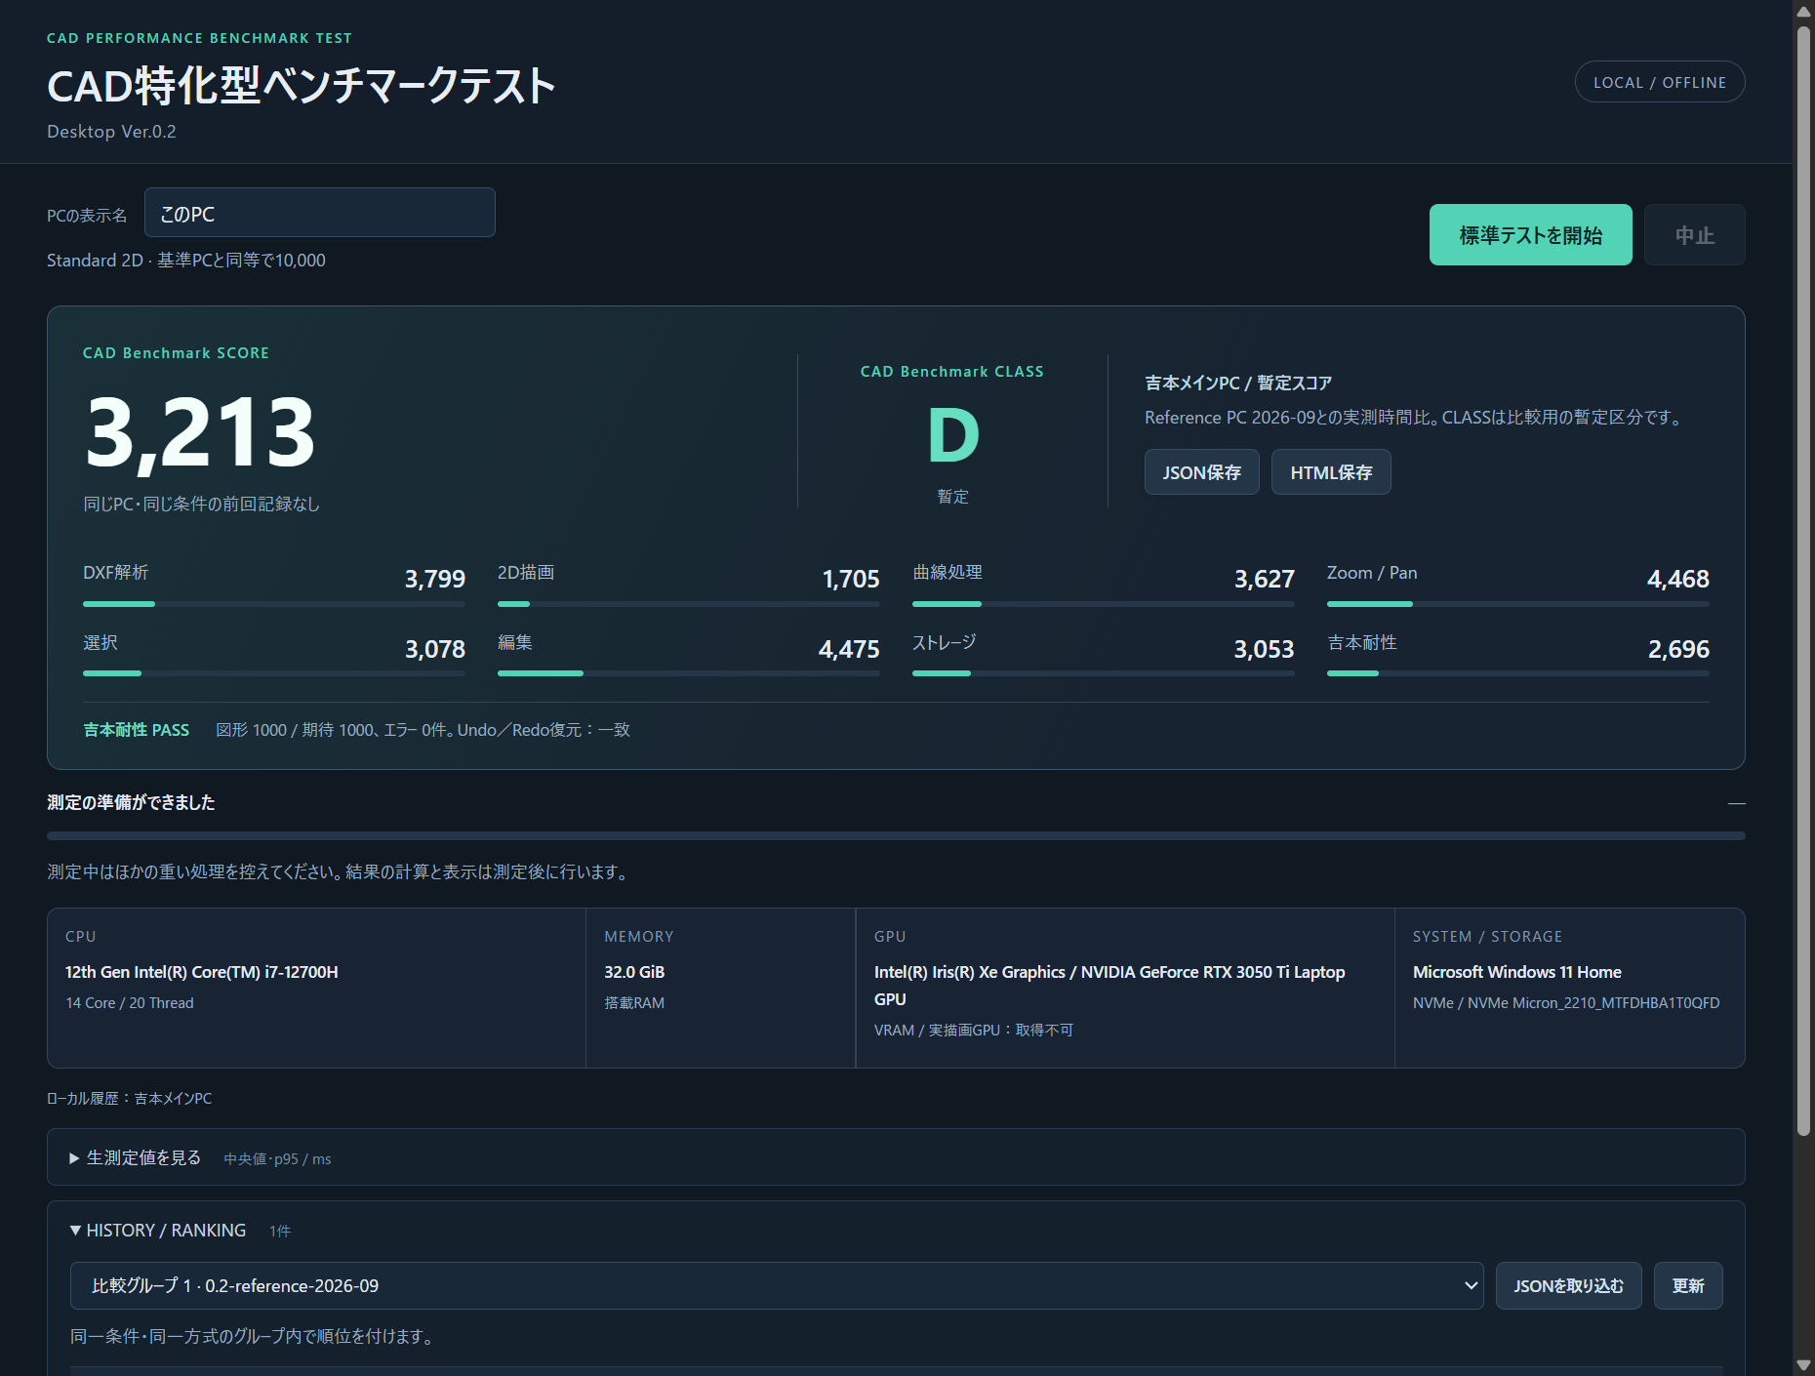The width and height of the screenshot is (1815, 1376).
Task: Click the ローカル履歴：吉本メインPC text
Action: pyautogui.click(x=130, y=1099)
